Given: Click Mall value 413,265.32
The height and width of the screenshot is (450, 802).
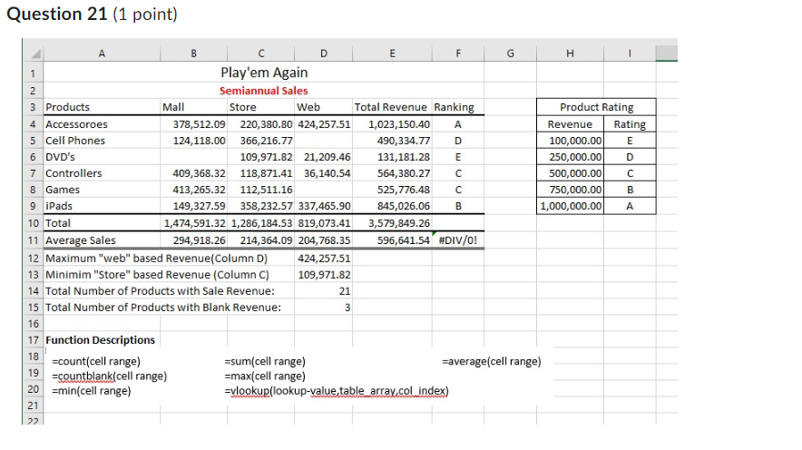Looking at the screenshot, I should (x=199, y=190).
